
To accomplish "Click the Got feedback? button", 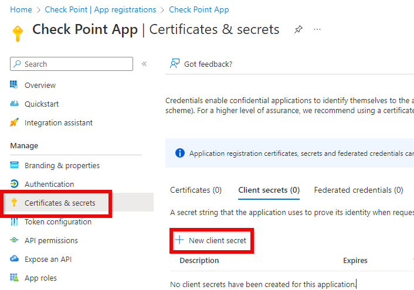I will coord(201,64).
